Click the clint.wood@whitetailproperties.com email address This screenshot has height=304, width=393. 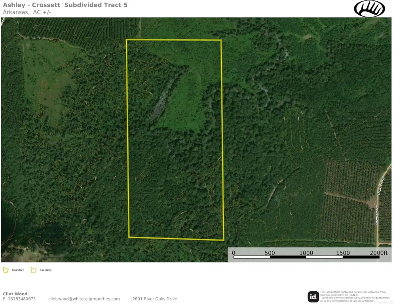(x=84, y=299)
